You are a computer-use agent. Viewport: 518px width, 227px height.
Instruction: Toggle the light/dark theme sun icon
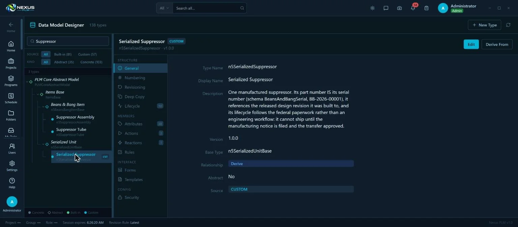tap(372, 8)
